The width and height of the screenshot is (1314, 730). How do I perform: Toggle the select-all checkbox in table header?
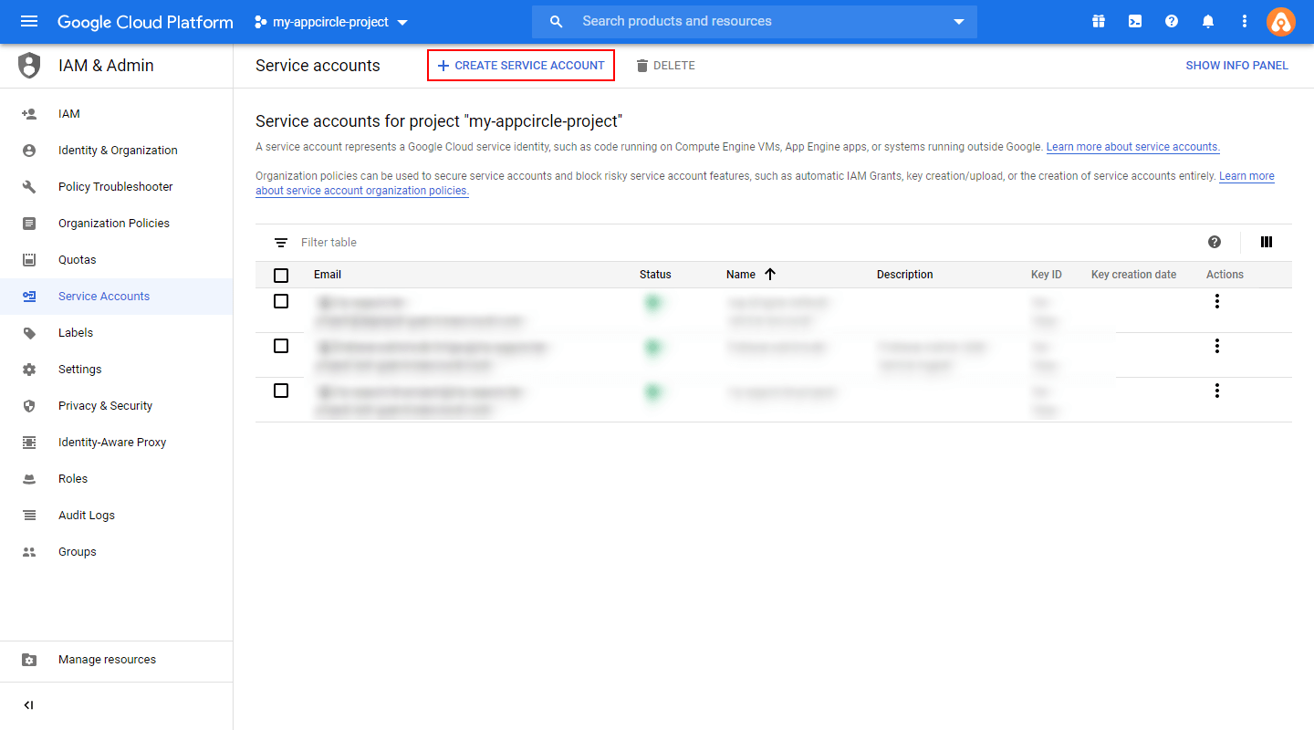coord(281,275)
